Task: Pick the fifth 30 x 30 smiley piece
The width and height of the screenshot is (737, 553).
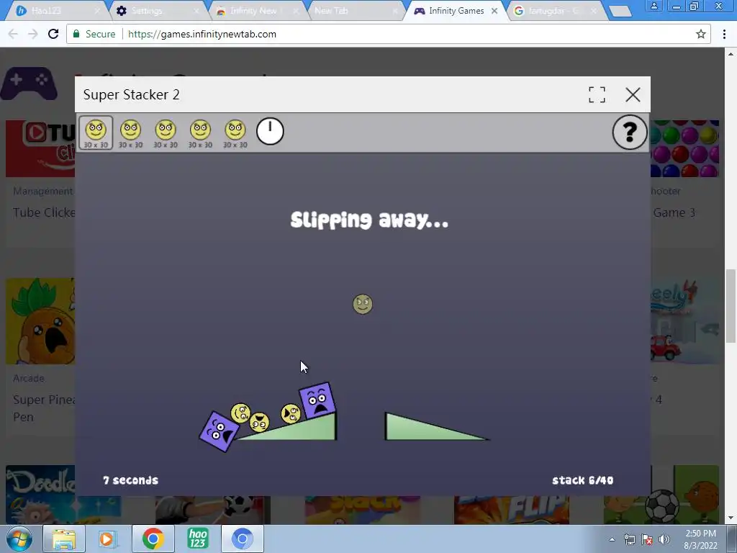Action: [235, 133]
